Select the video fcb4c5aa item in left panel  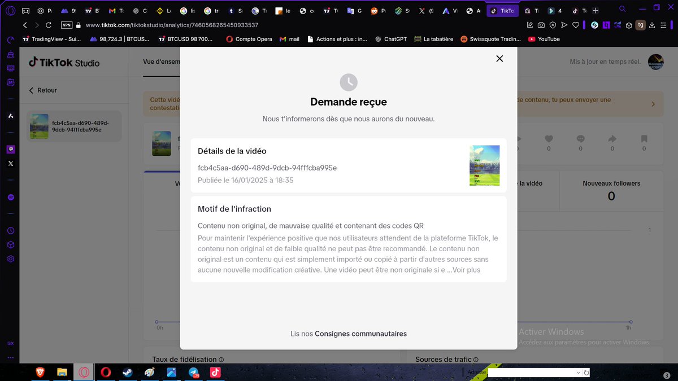(x=74, y=126)
